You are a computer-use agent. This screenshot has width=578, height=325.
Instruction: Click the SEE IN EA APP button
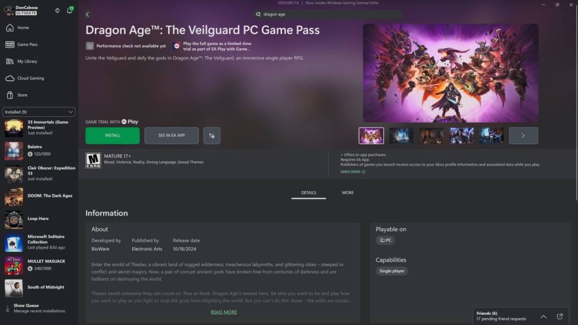pyautogui.click(x=171, y=135)
